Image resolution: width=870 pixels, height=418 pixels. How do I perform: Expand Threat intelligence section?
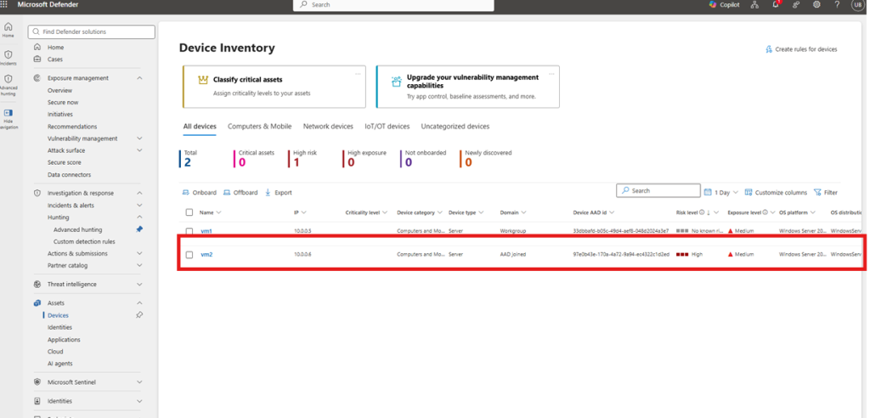click(x=139, y=285)
